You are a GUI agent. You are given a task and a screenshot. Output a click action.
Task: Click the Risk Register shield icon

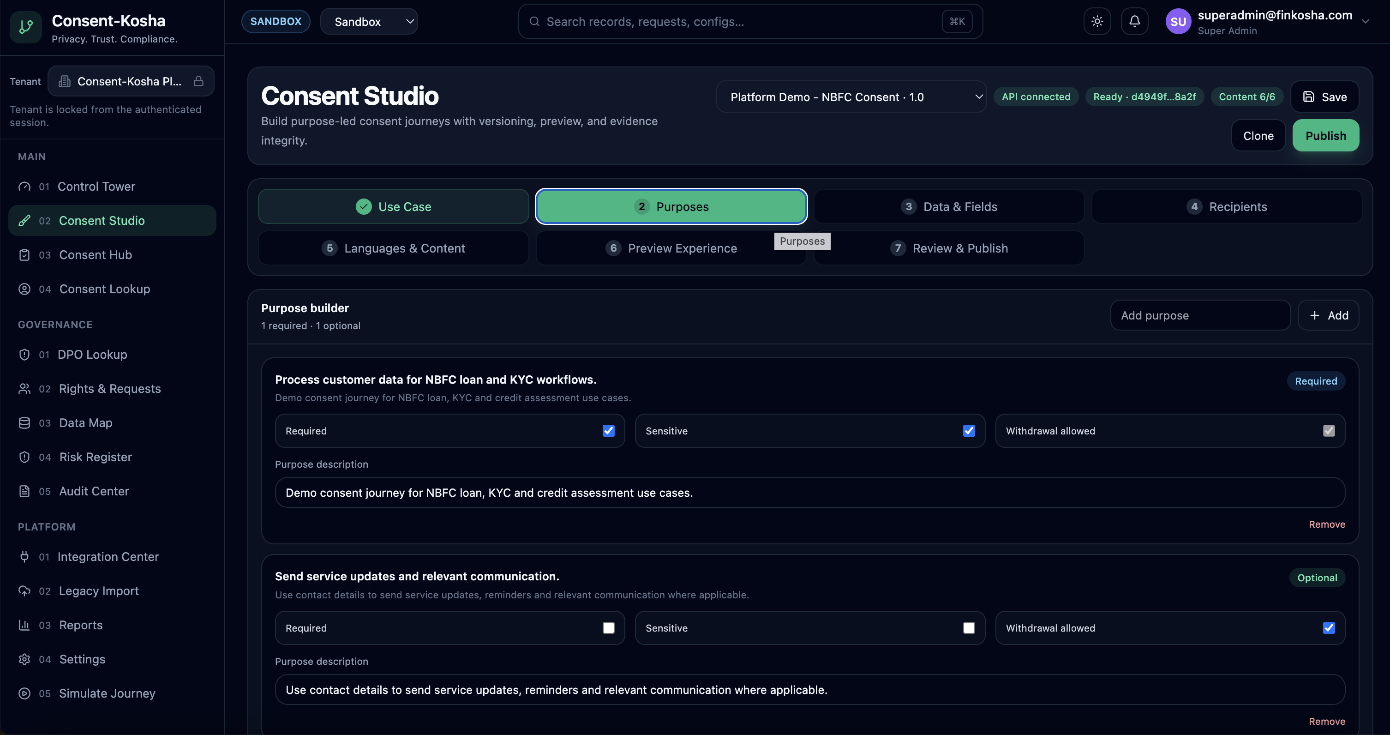(x=24, y=457)
